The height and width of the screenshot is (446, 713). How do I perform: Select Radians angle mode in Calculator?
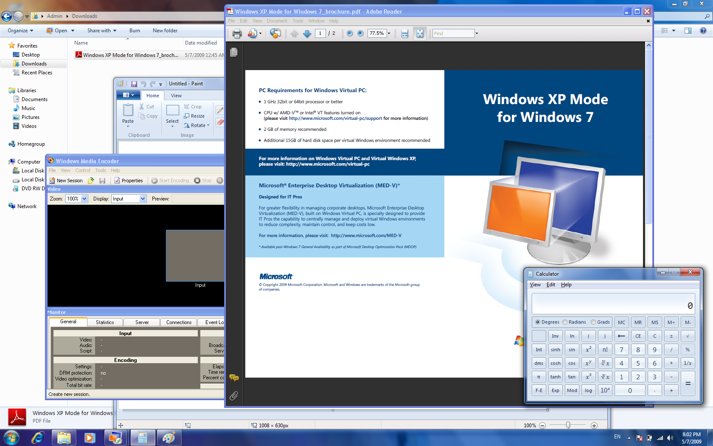click(574, 322)
